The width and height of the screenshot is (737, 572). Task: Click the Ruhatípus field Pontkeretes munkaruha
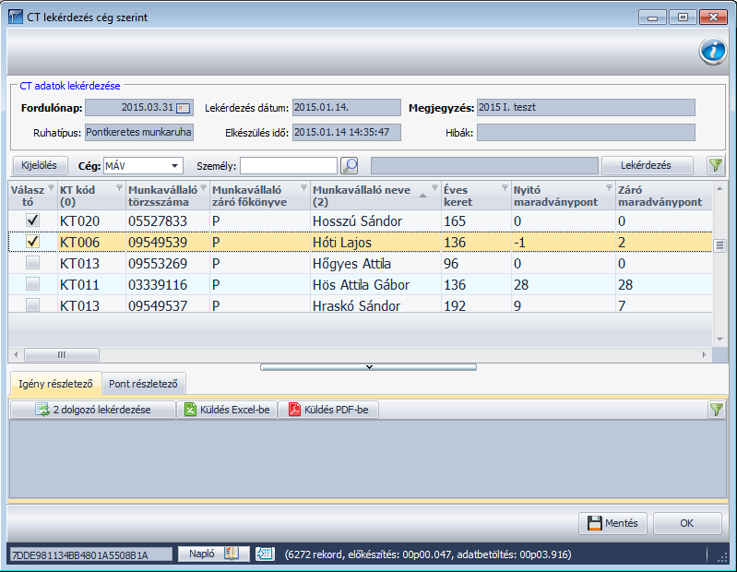(x=139, y=133)
